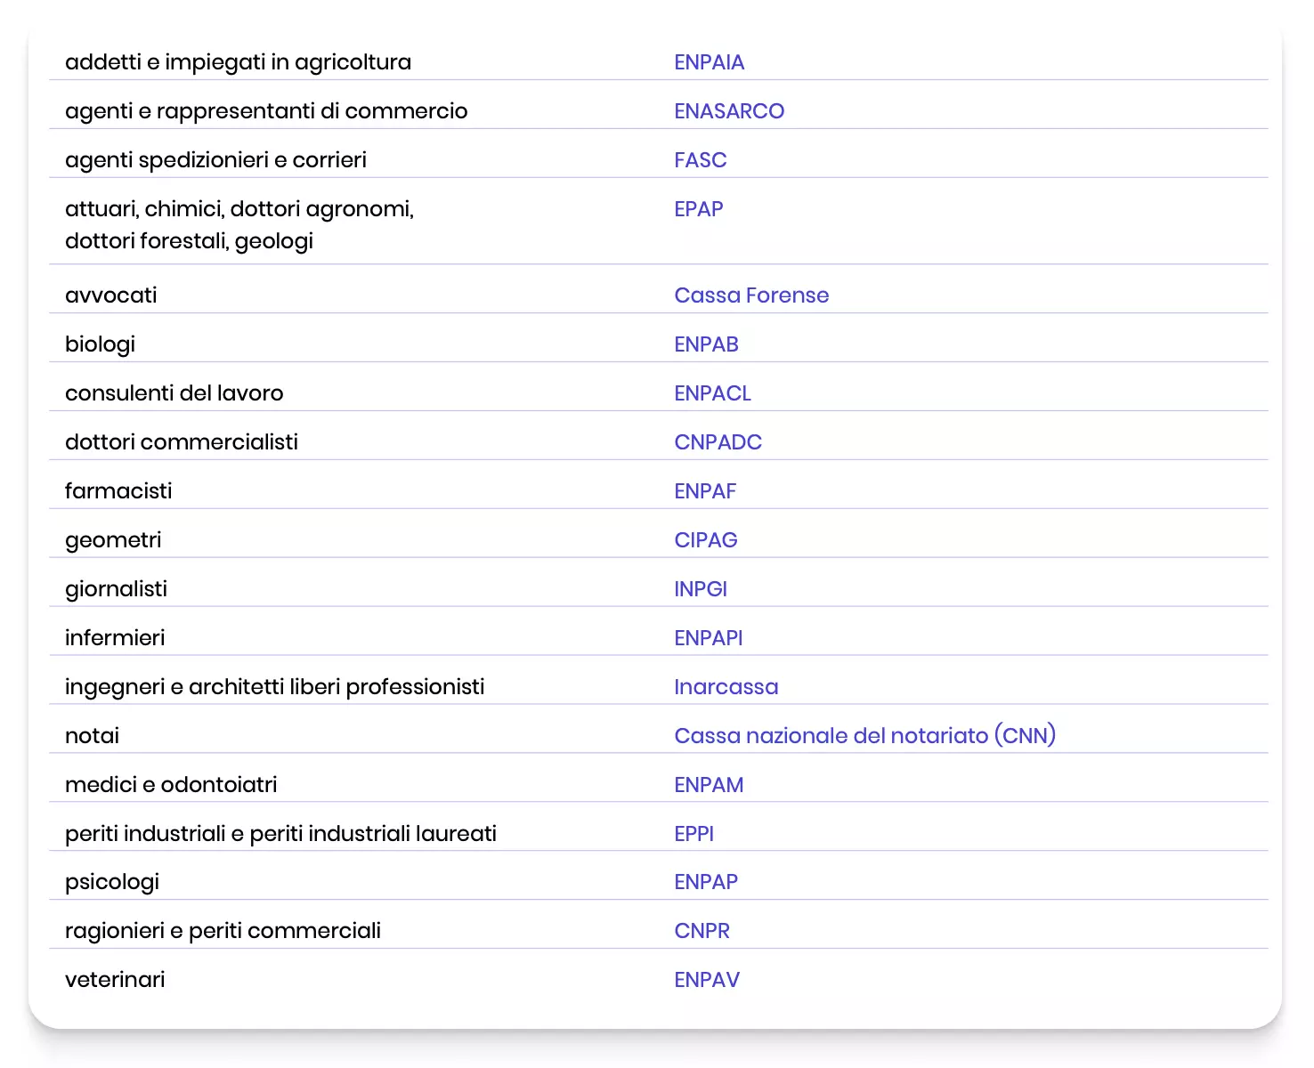Open the ENPAIA link
The width and height of the screenshot is (1314, 1068).
click(709, 62)
